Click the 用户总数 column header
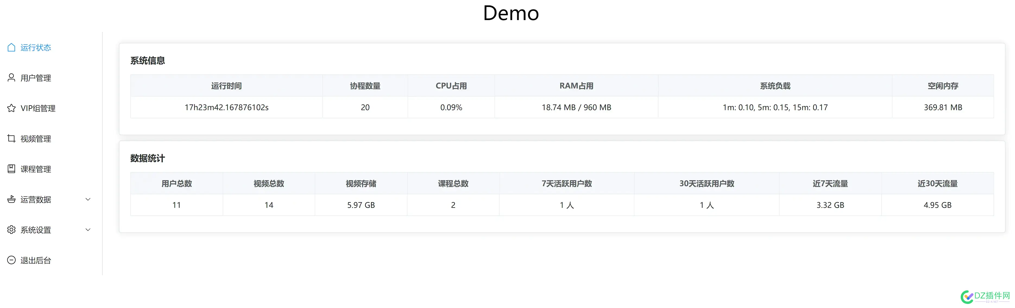Viewport: 1015px width, 308px height. tap(176, 183)
